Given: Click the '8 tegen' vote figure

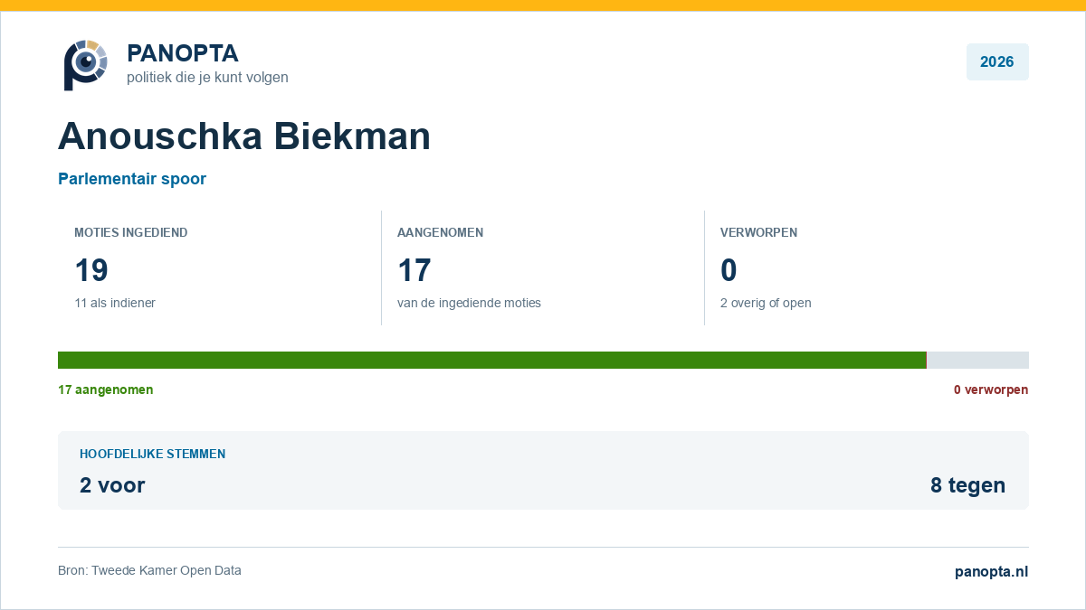Looking at the screenshot, I should (967, 485).
